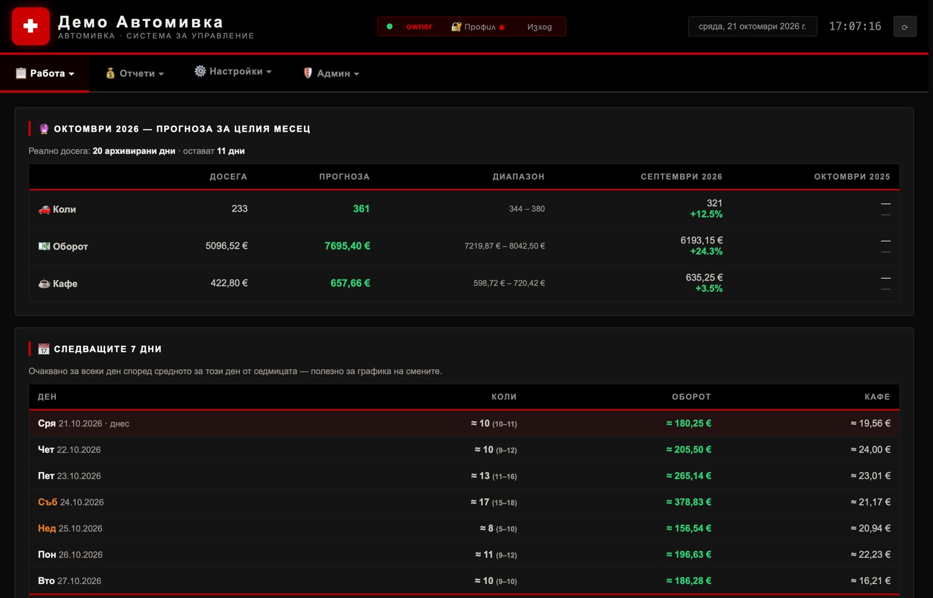Screen dimensions: 933x598
Task: Click the date field сряда, 21 октомври 2026 г.
Action: (752, 26)
